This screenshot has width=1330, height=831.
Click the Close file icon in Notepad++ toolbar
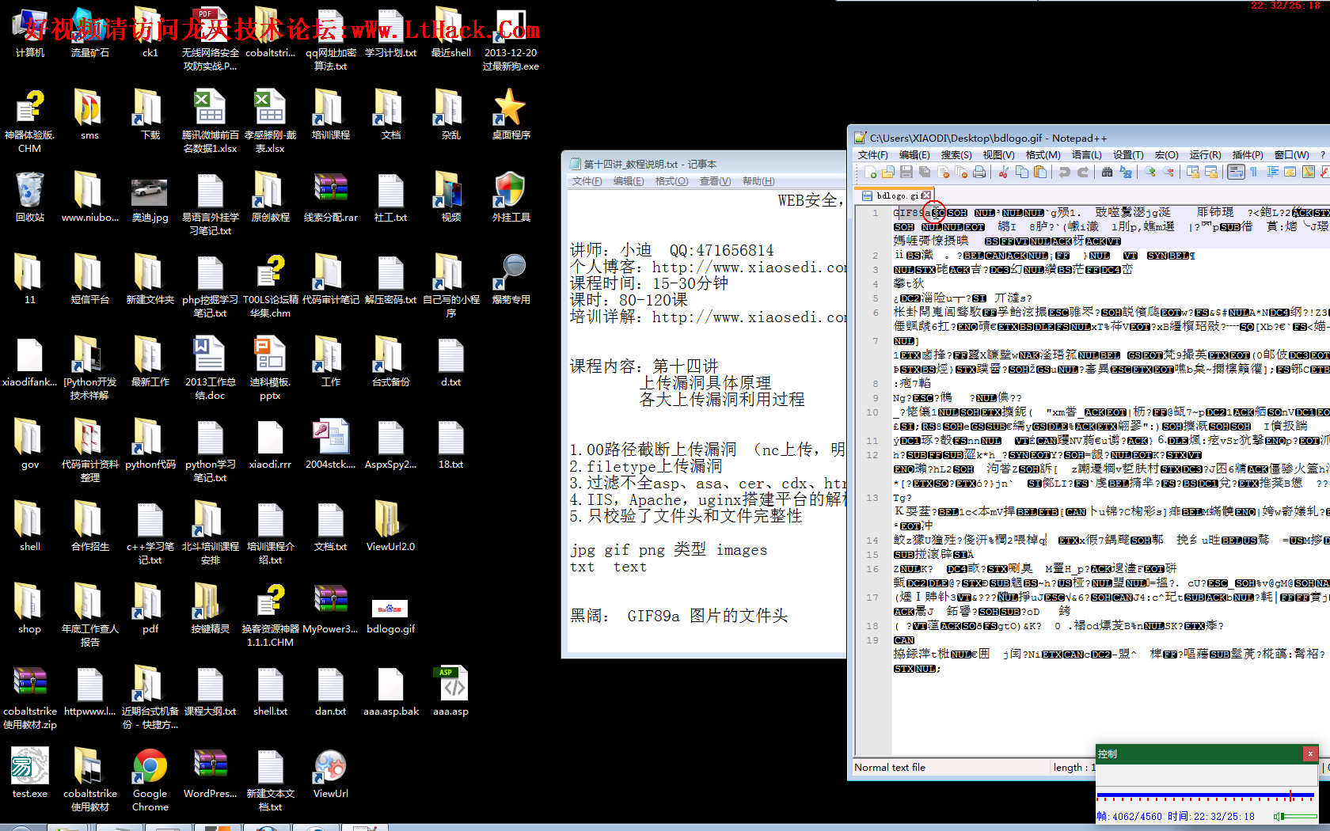point(944,172)
